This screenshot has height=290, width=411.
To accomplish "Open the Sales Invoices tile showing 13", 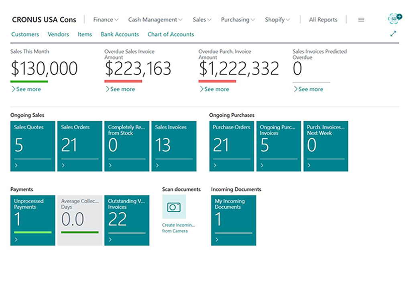I will [x=174, y=146].
